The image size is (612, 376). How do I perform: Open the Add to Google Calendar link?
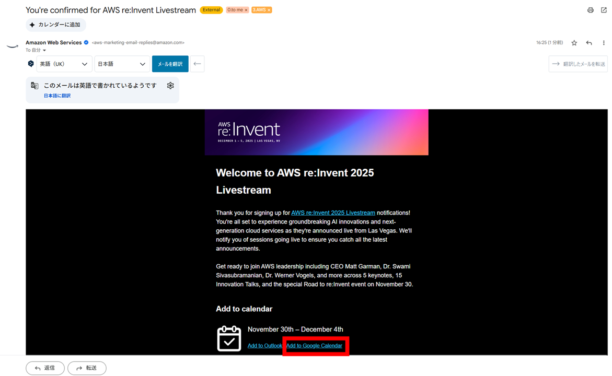click(x=315, y=345)
